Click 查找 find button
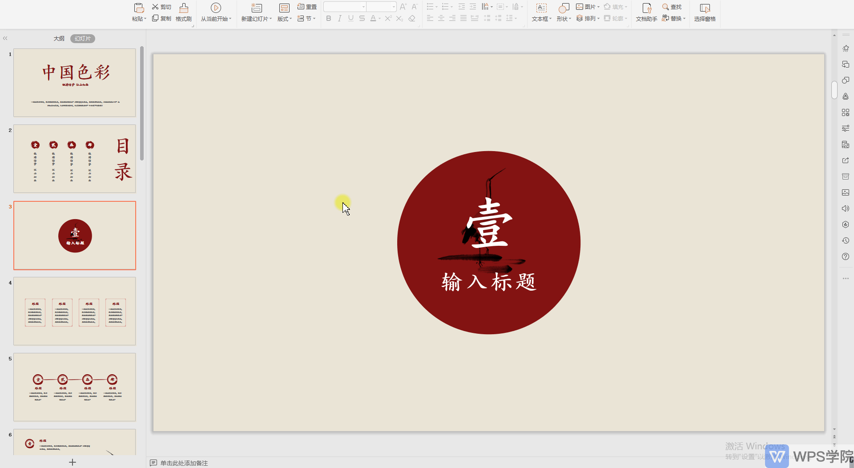 click(672, 7)
